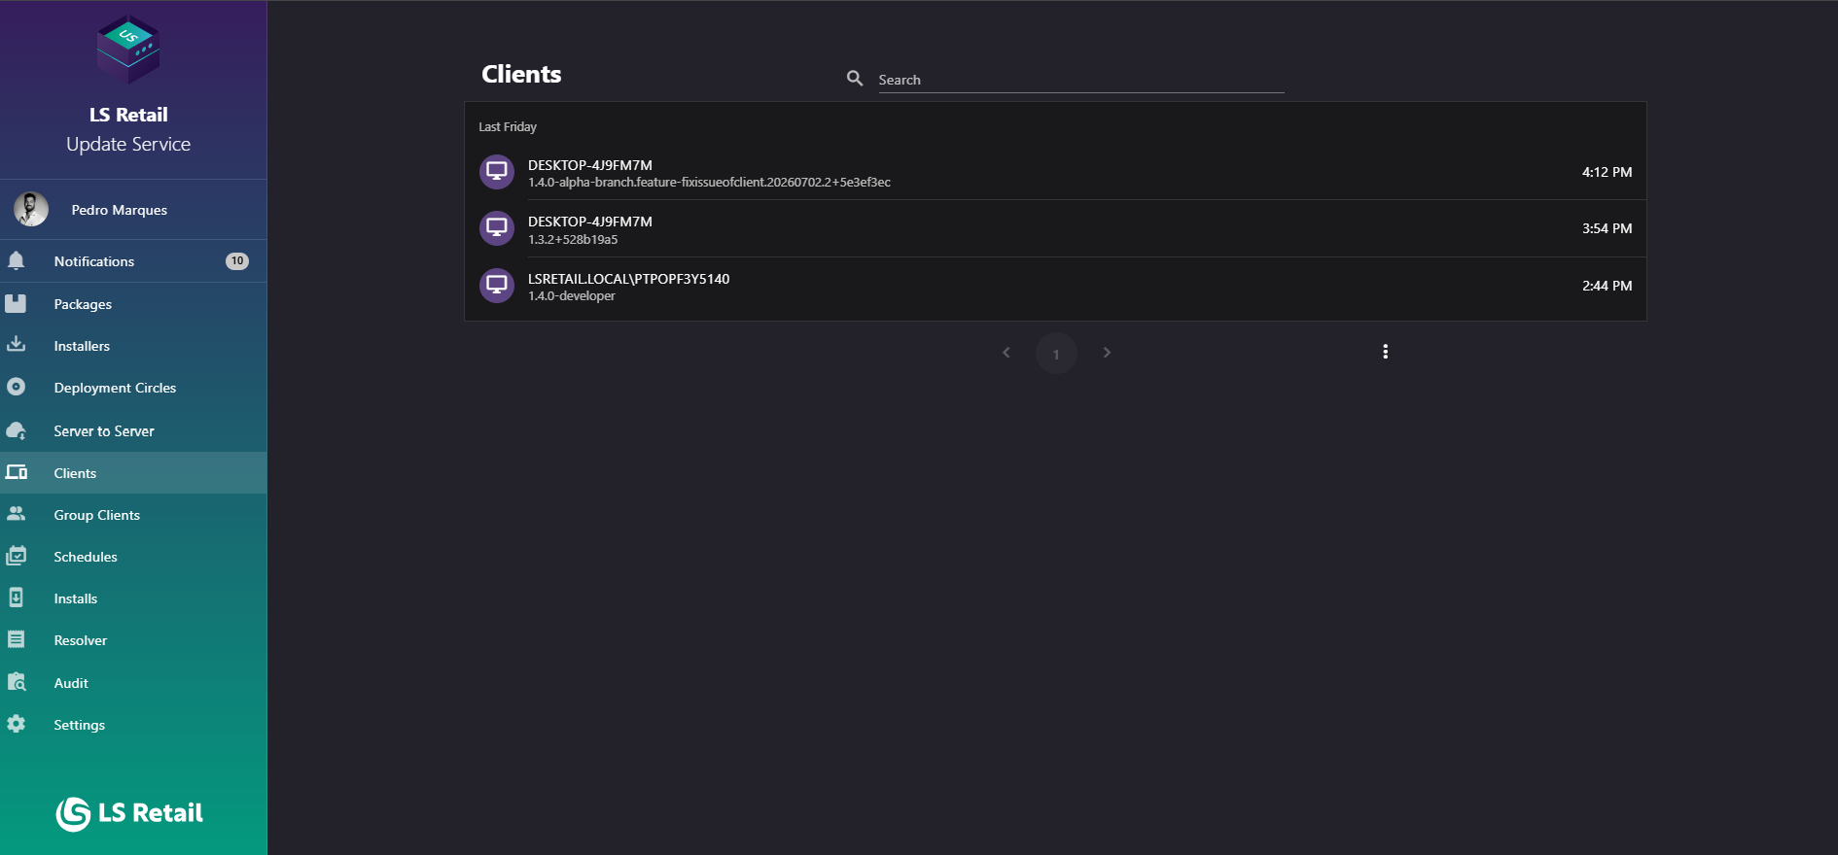Click the search magnifier icon
The width and height of the screenshot is (1838, 855).
855,78
